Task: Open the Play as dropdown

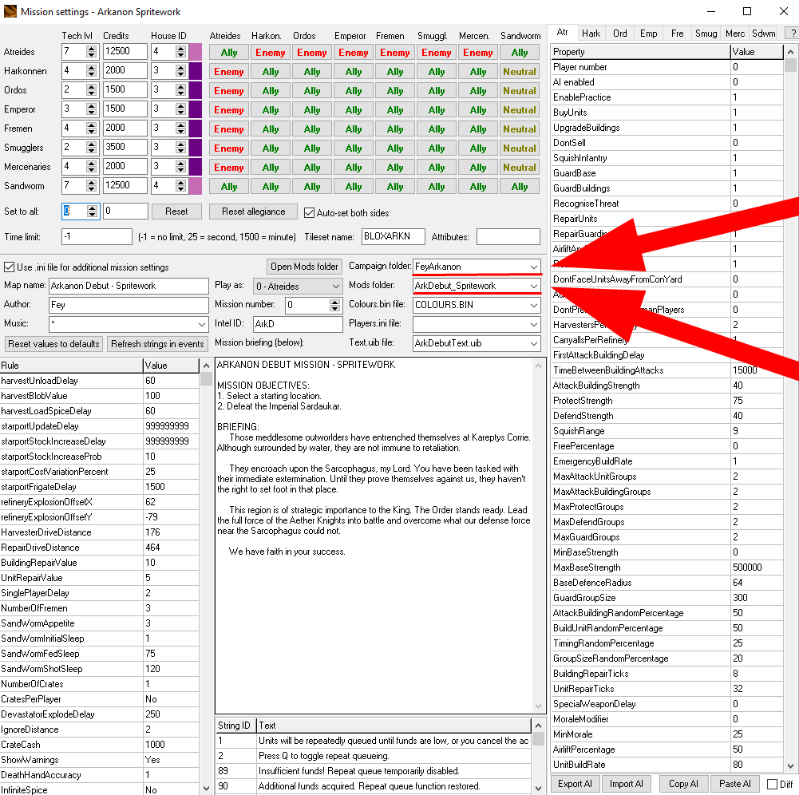Action: coord(335,286)
